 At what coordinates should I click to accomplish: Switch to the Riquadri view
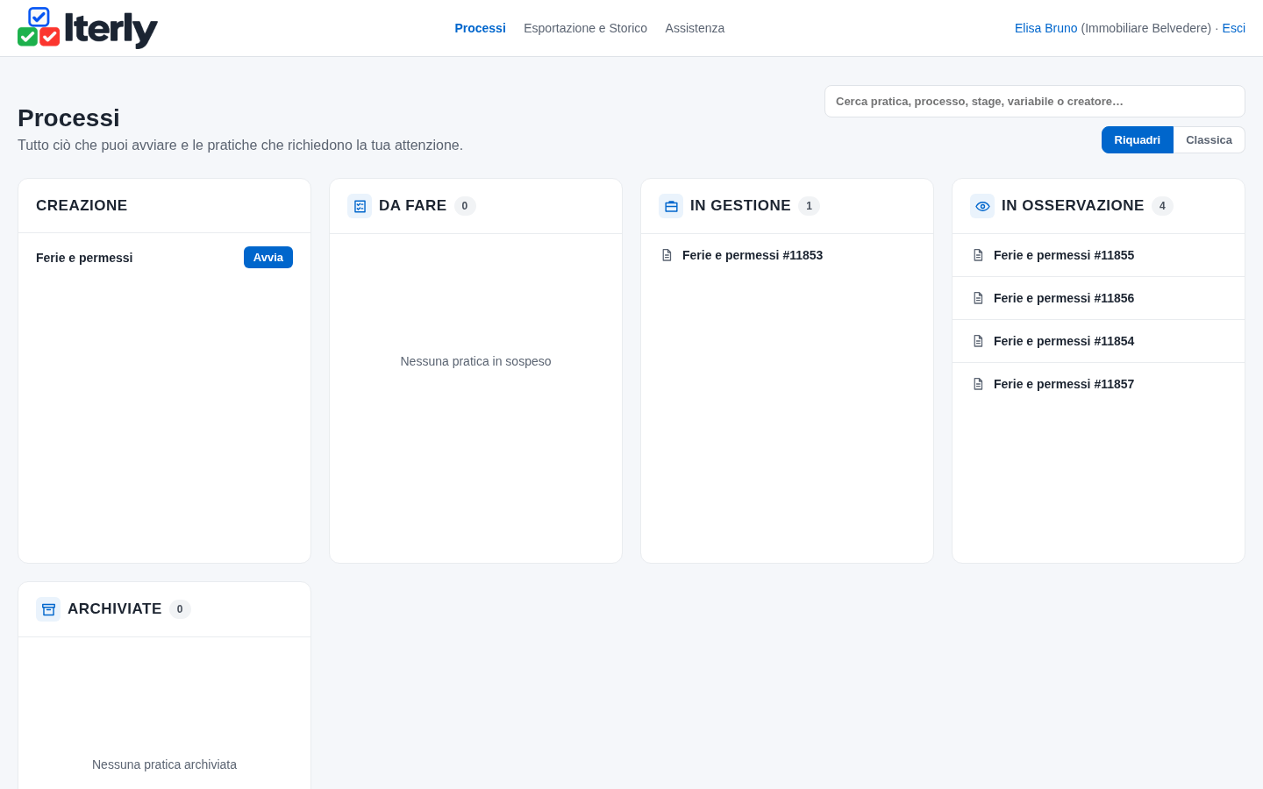pos(1137,140)
